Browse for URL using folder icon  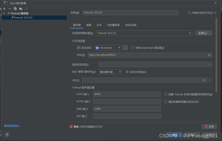tap(209, 55)
